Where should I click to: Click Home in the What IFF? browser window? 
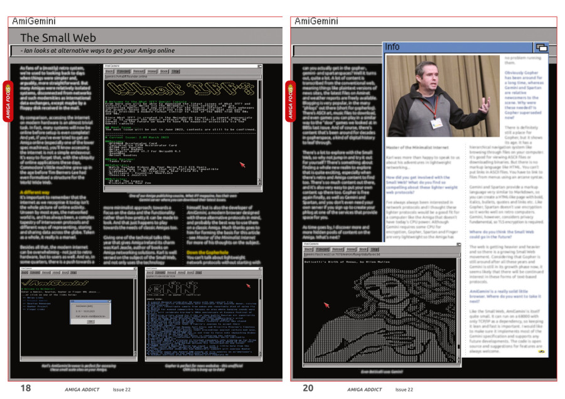tap(152, 72)
